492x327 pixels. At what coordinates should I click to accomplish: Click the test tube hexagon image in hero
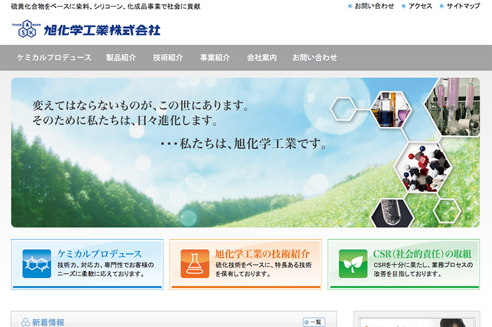tap(392, 213)
